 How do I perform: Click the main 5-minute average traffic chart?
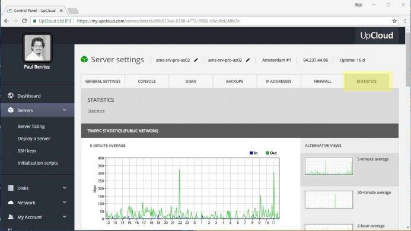(x=192, y=188)
